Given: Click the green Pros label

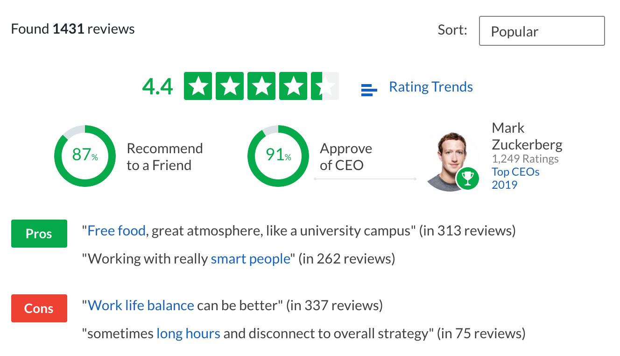Looking at the screenshot, I should pyautogui.click(x=39, y=234).
